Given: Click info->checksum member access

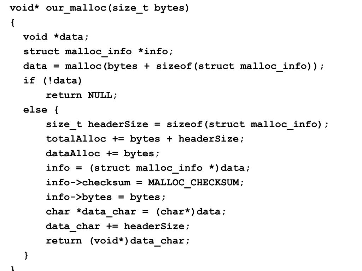Looking at the screenshot, I should point(88,183).
